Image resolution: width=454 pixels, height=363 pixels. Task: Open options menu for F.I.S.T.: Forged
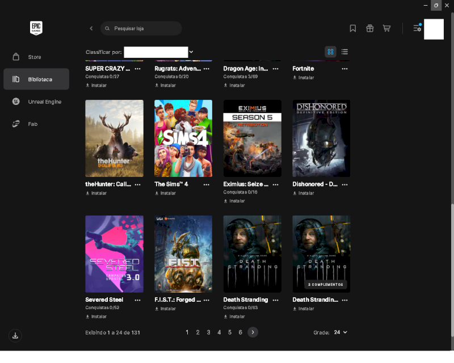tap(207, 300)
